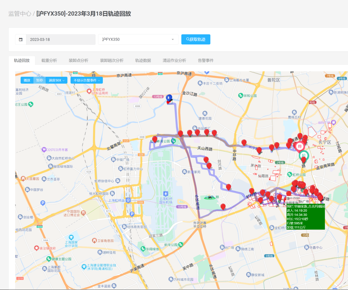Click the purple COSTCO shopping icon
This screenshot has height=290, width=348.
tap(43, 150)
